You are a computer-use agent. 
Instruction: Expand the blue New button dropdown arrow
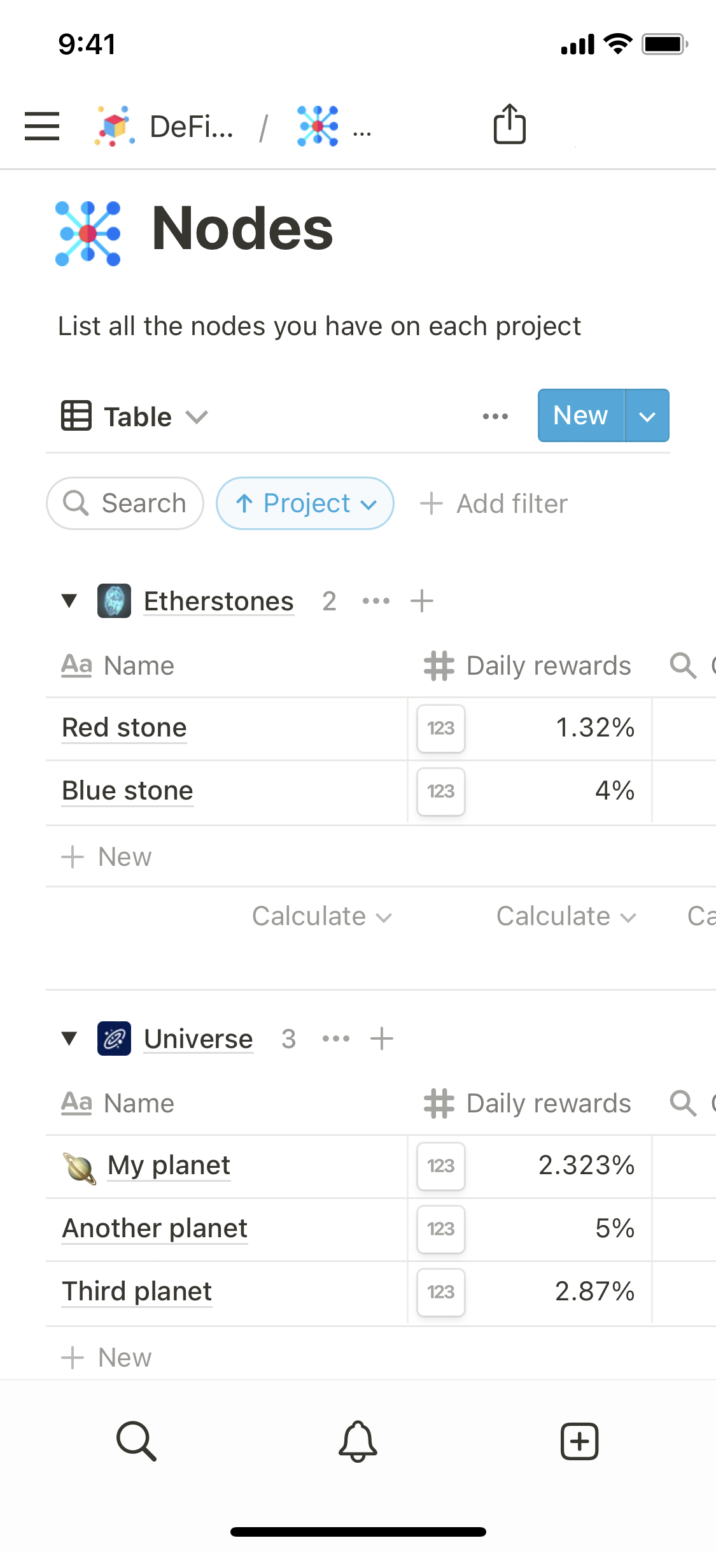pos(647,416)
